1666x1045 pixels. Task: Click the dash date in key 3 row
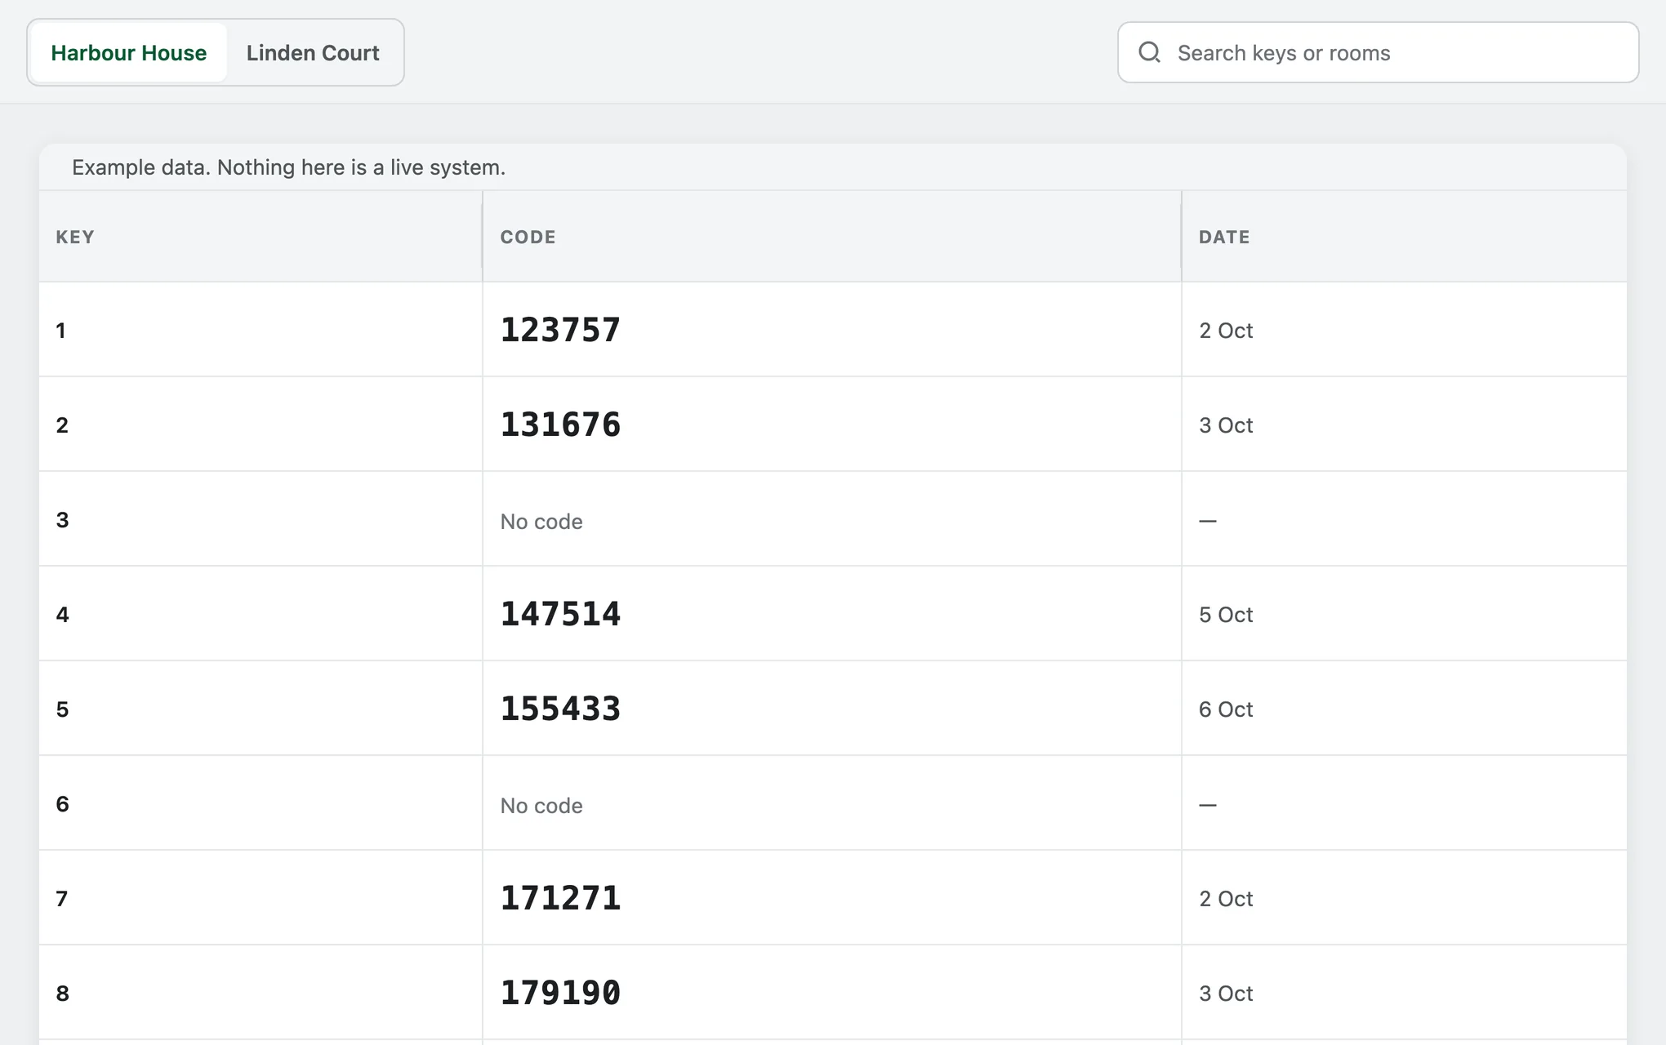click(x=1208, y=520)
